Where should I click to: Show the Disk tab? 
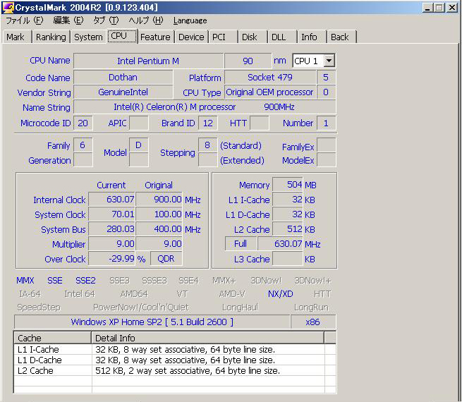point(250,37)
